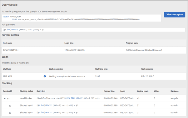Screen dimensions: 188x118
Task: Click the LCK_M_U wait type info icon
Action: [45, 76]
